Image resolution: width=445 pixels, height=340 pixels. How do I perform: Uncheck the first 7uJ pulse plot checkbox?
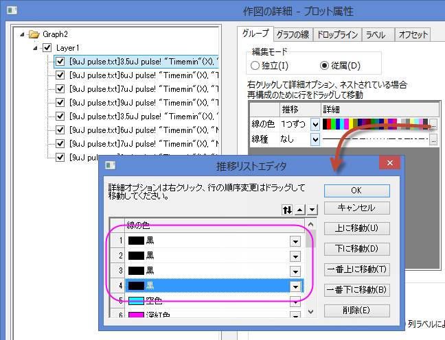[x=60, y=88]
